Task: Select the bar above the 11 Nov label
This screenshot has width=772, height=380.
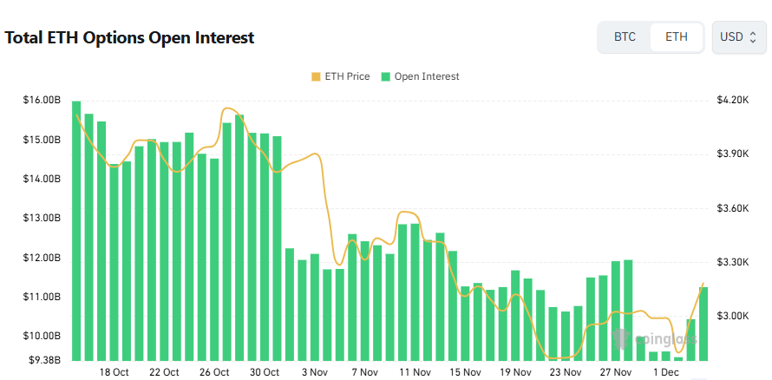Action: coord(415,292)
